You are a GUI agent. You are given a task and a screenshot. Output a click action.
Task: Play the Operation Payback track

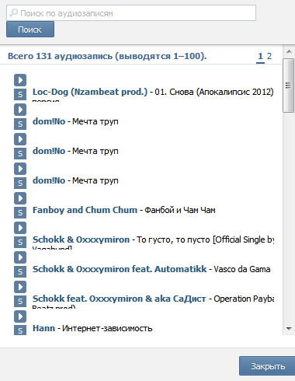(20, 287)
